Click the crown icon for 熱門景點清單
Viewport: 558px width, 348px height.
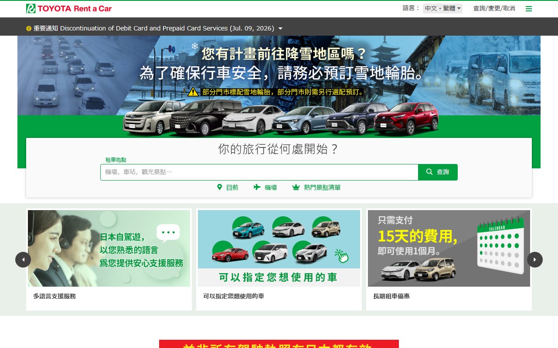296,187
